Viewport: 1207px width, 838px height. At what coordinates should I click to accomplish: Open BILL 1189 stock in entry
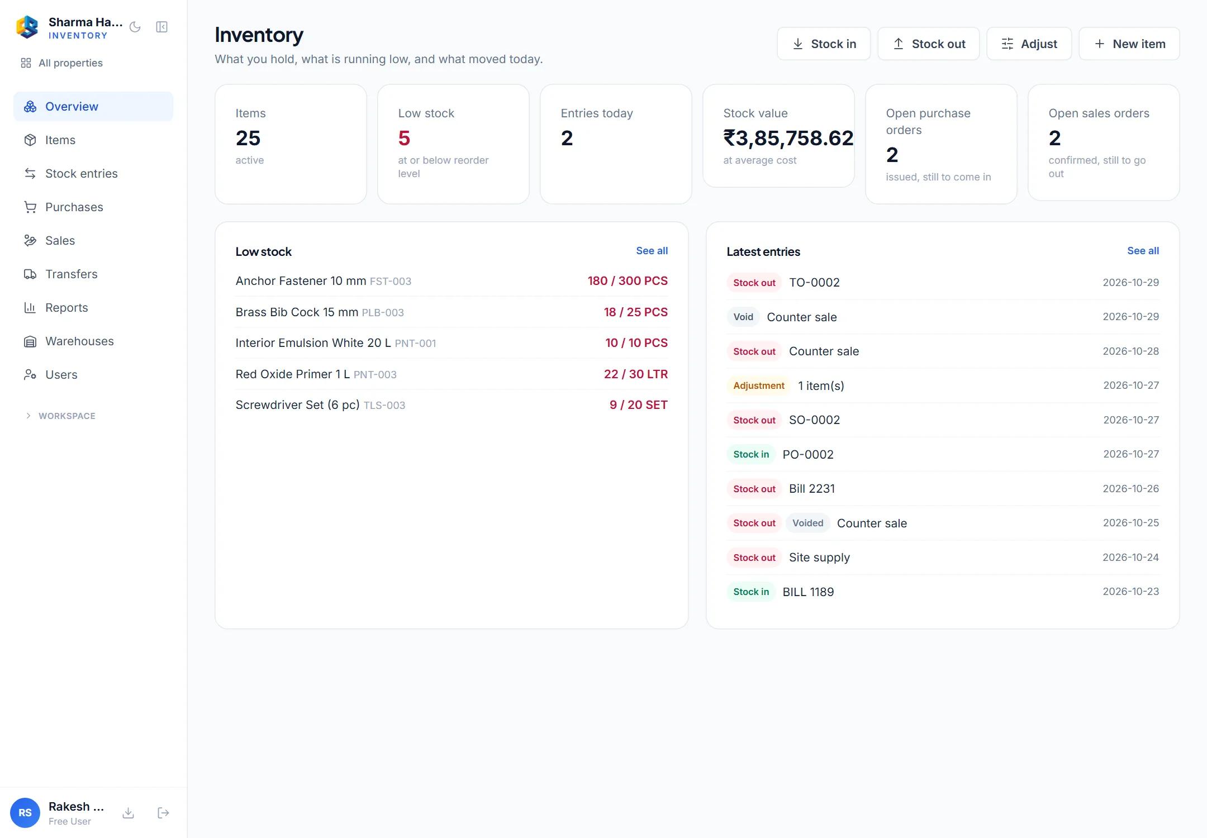tap(943, 592)
